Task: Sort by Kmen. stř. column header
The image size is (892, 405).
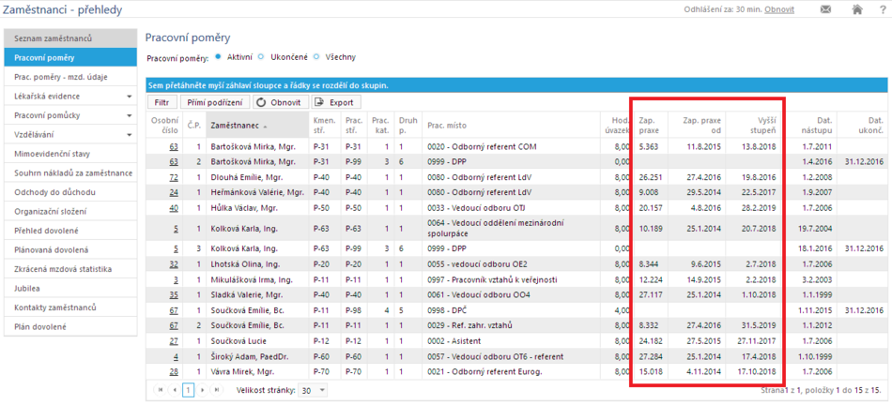Action: [x=325, y=125]
